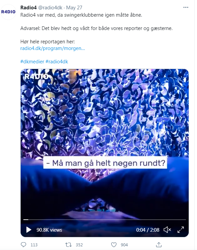Click the R4DIO watermark in the video
Screen dimensions: 197x250
tap(36, 77)
